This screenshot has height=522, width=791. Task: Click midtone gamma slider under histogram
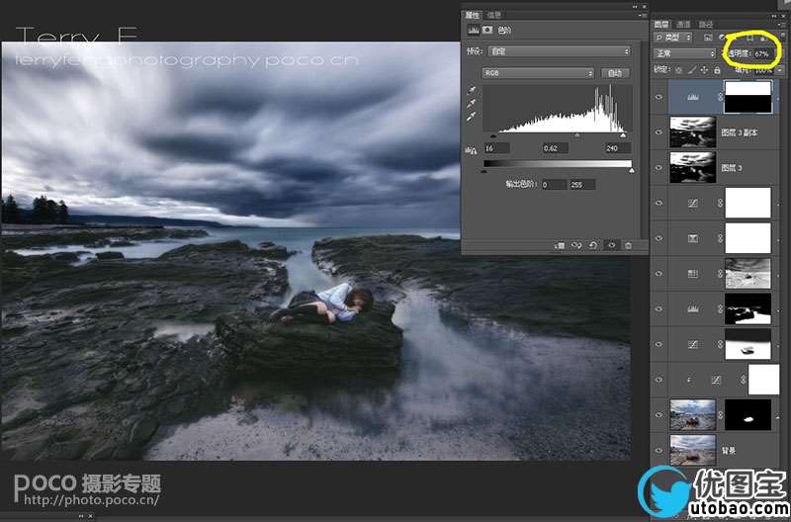pyautogui.click(x=577, y=135)
